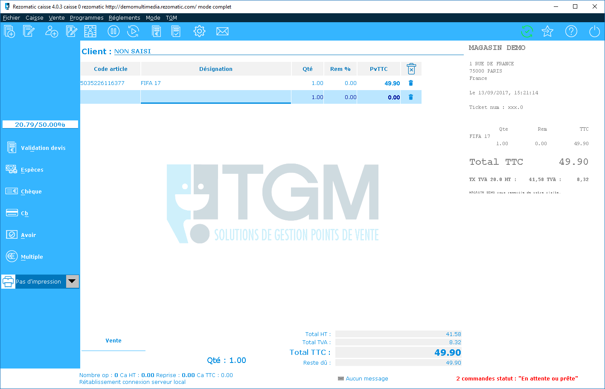Click the add customer icon

(x=52, y=31)
